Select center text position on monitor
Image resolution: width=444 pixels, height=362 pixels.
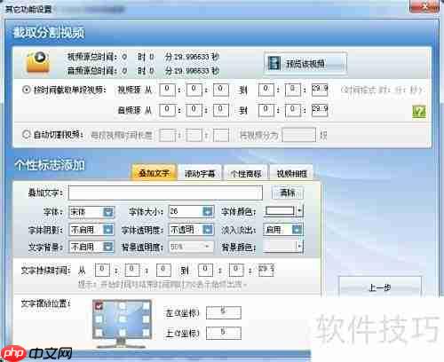coord(122,319)
